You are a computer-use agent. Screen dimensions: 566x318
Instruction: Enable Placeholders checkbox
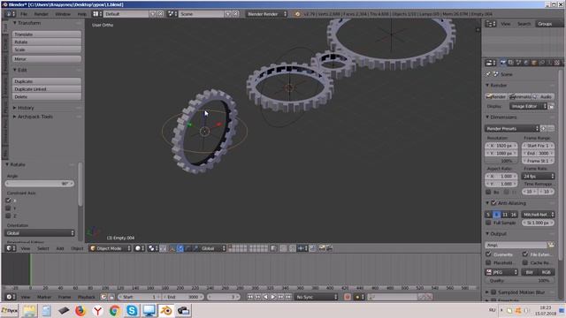488,262
